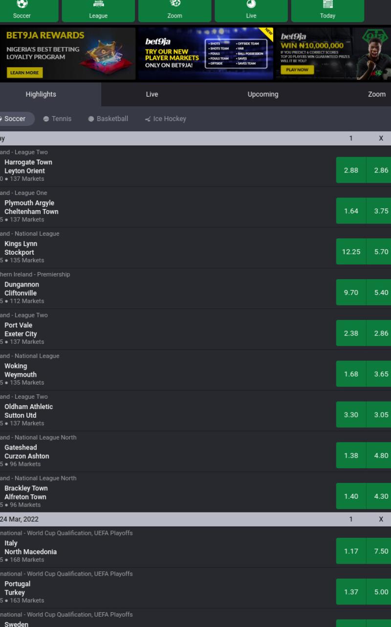Switch to the Live tab

click(x=152, y=94)
